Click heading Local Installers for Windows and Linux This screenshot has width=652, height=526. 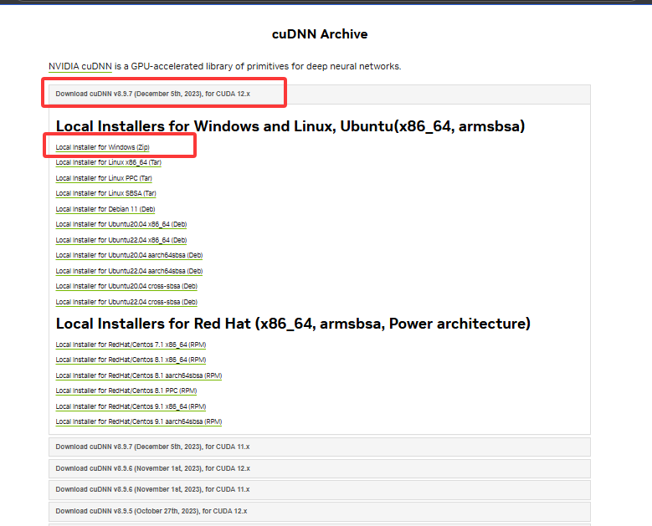pos(290,126)
